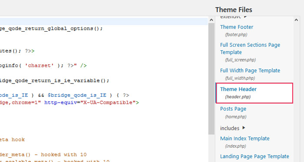Image resolution: width=304 pixels, height=162 pixels.
Task: Click the Theme Files heading
Action: tap(234, 10)
